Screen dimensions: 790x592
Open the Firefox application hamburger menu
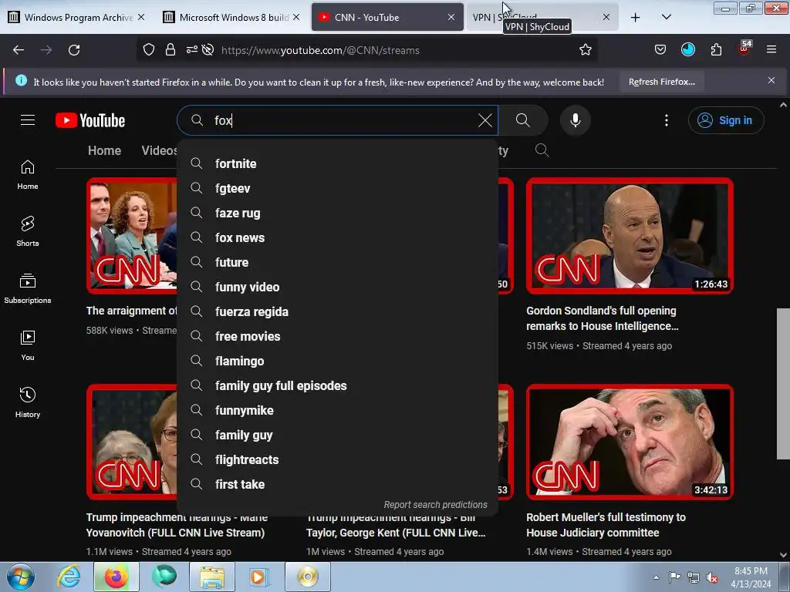click(771, 50)
